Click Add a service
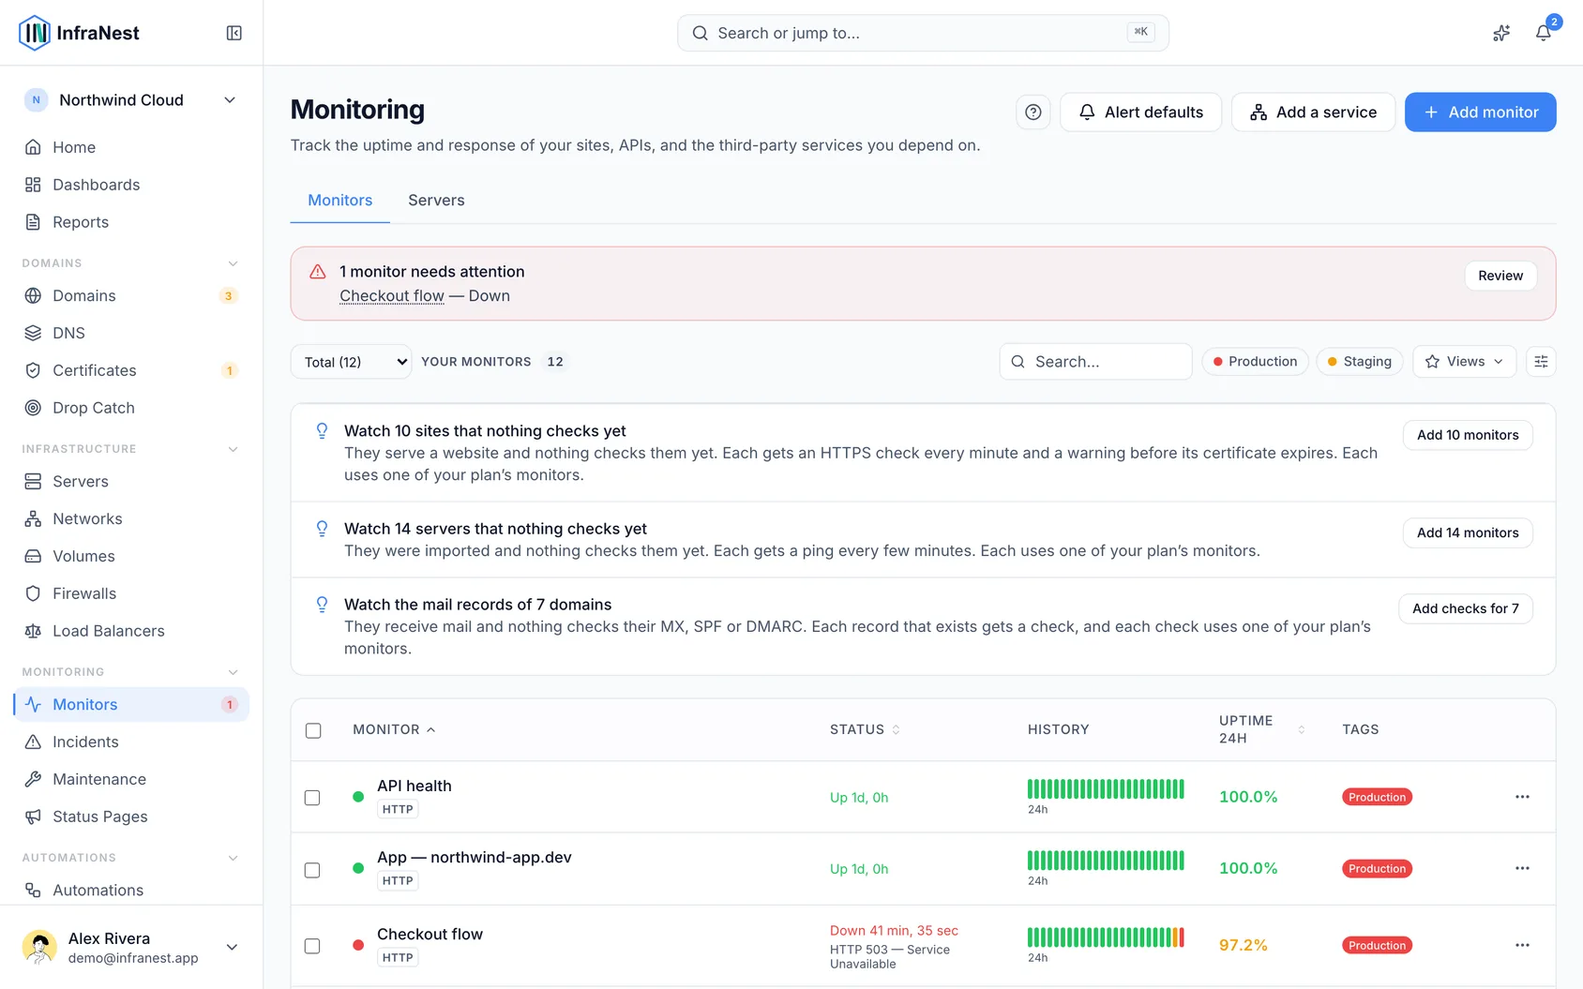Viewport: 1583px width, 989px height. click(x=1313, y=112)
